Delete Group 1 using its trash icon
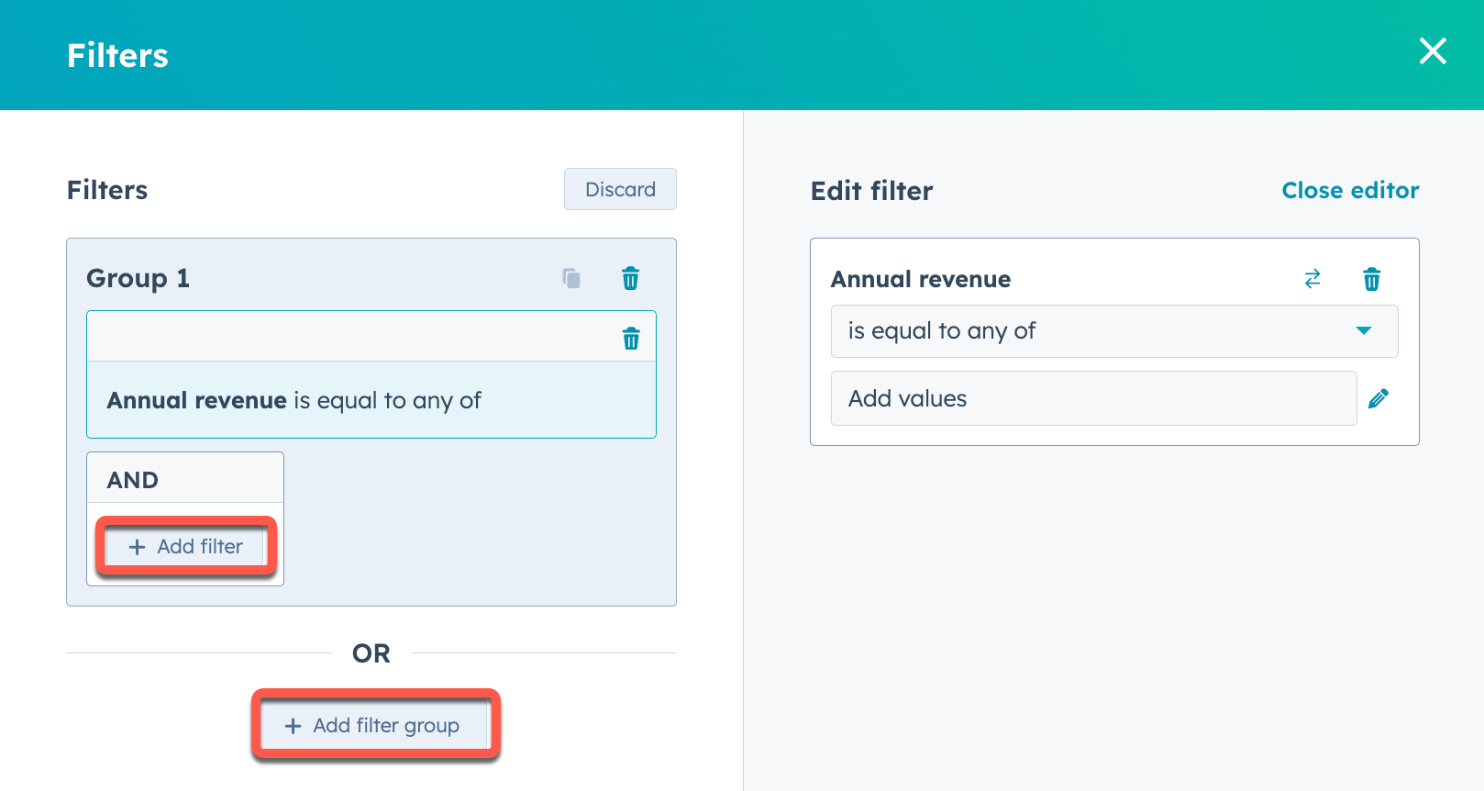The height and width of the screenshot is (791, 1484). click(630, 278)
